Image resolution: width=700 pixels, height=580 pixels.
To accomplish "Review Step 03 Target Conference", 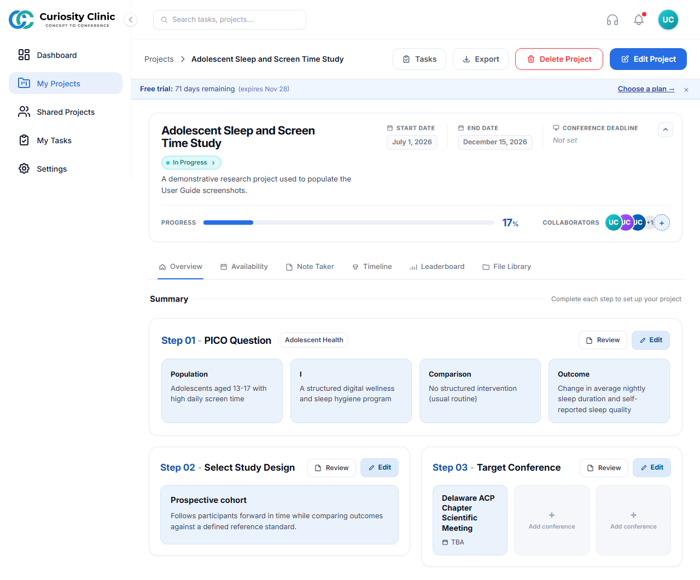I will point(604,468).
